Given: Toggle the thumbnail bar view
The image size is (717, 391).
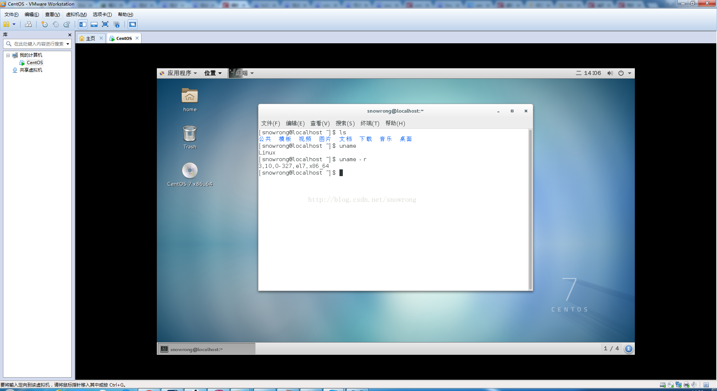Looking at the screenshot, I should coord(94,25).
